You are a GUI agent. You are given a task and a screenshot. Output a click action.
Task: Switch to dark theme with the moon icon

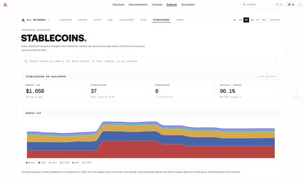(294, 4)
